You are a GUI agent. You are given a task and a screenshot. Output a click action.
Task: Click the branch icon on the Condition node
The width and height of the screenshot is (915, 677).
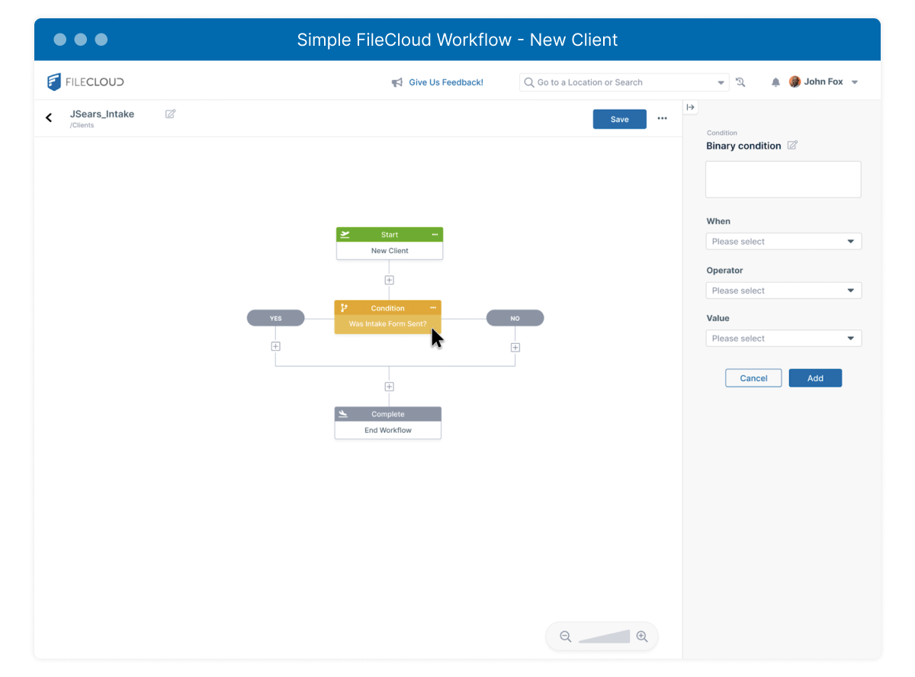pos(344,308)
